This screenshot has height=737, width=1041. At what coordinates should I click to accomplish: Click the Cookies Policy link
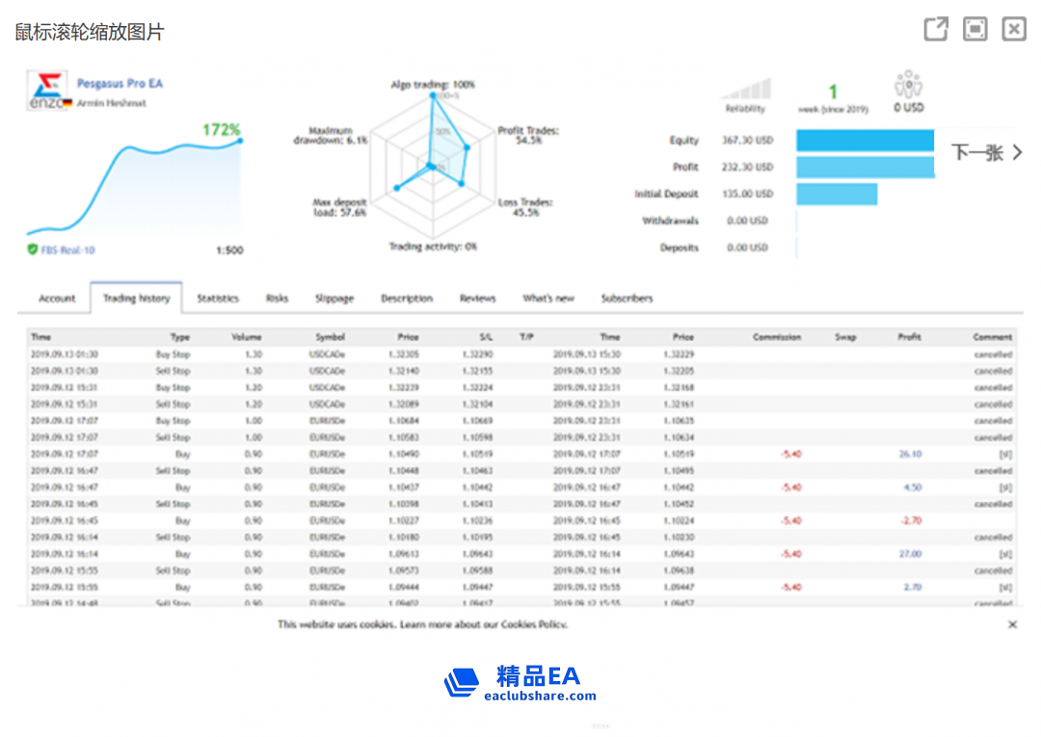(x=534, y=624)
